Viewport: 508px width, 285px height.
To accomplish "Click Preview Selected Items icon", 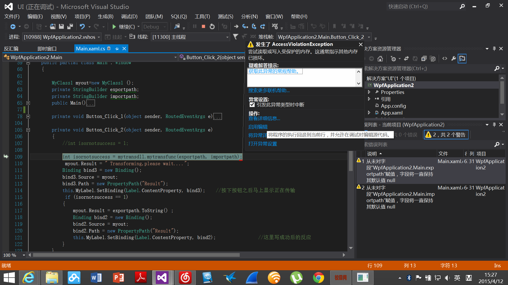I will tap(462, 59).
